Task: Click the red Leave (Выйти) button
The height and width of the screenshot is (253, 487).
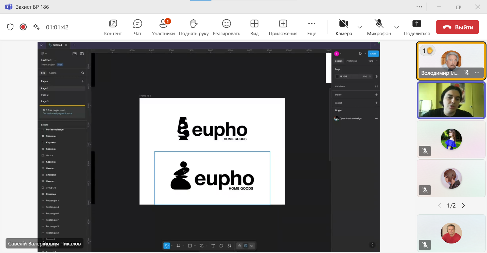Action: coord(457,27)
